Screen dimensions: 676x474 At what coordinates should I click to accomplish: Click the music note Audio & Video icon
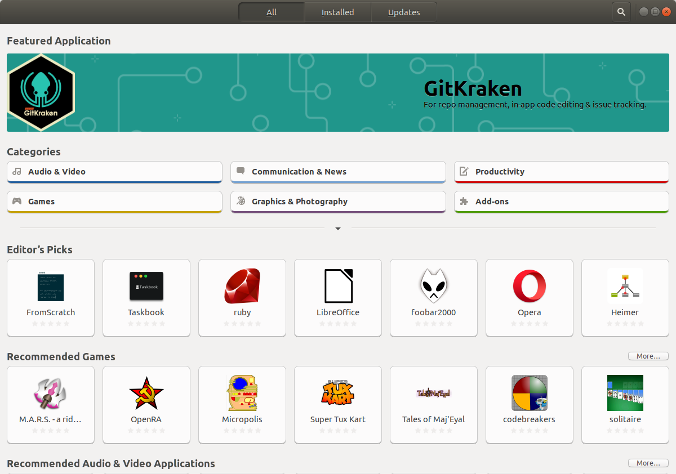(x=17, y=172)
